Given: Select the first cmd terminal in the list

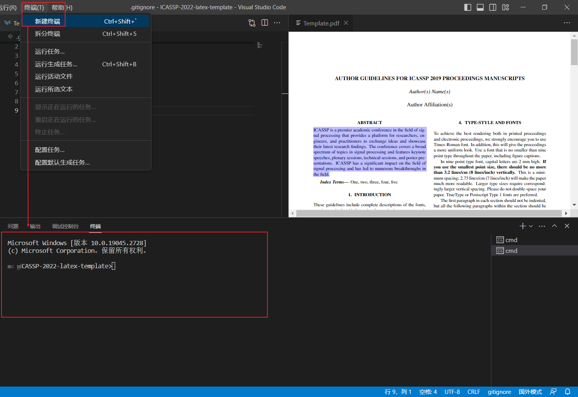Looking at the screenshot, I should pos(534,240).
